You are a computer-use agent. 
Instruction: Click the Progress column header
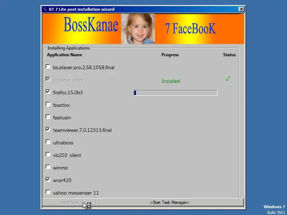(170, 55)
